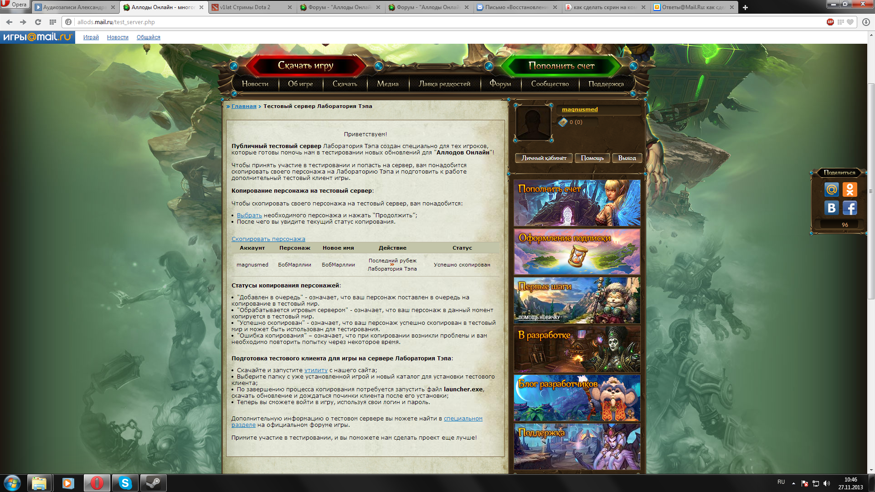Close the Аудиозаписи Александра tab
Screen dimensions: 875x492
click(113, 7)
